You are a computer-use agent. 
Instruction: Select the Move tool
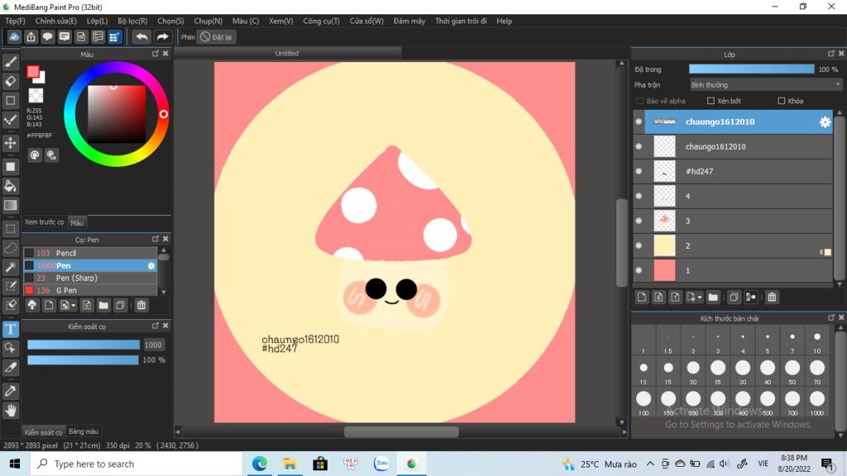(x=10, y=143)
